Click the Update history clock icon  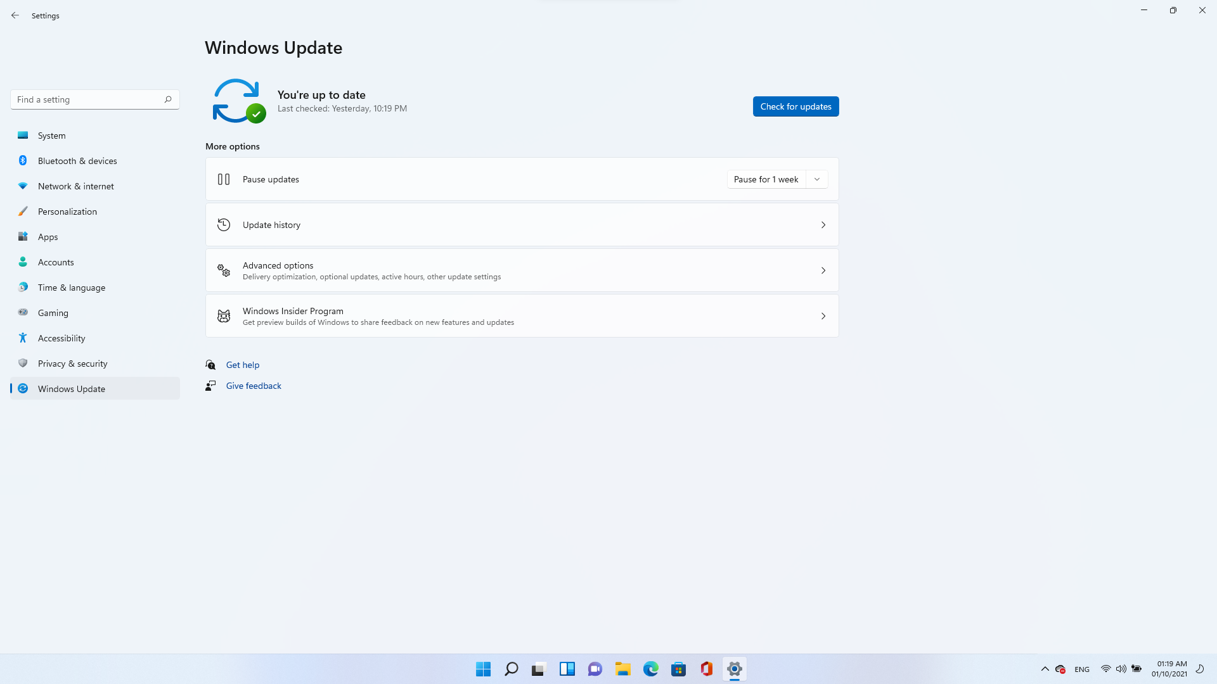coord(224,225)
